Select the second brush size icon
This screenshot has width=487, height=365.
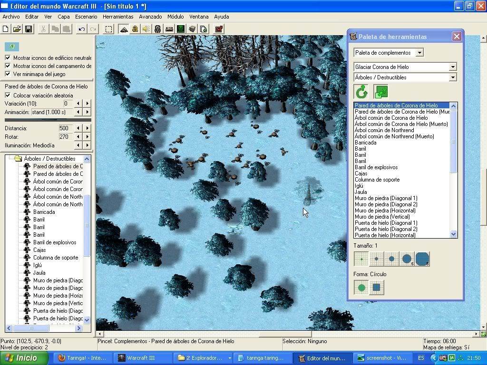coord(377,259)
